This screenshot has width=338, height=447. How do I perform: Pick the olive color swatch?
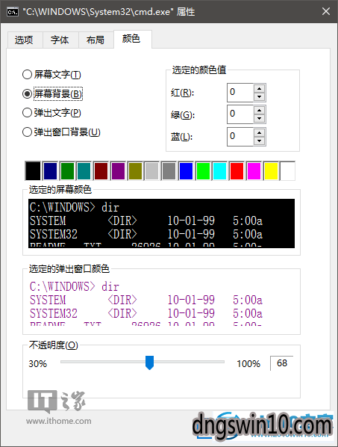pyautogui.click(x=135, y=170)
